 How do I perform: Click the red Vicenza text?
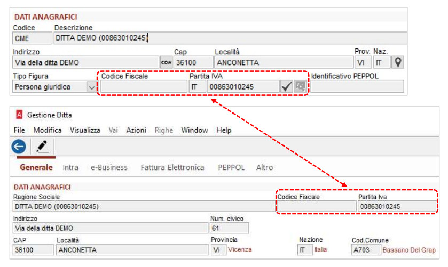[x=240, y=249]
